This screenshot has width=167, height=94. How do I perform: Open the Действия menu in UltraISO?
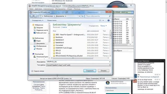pos(38,9)
